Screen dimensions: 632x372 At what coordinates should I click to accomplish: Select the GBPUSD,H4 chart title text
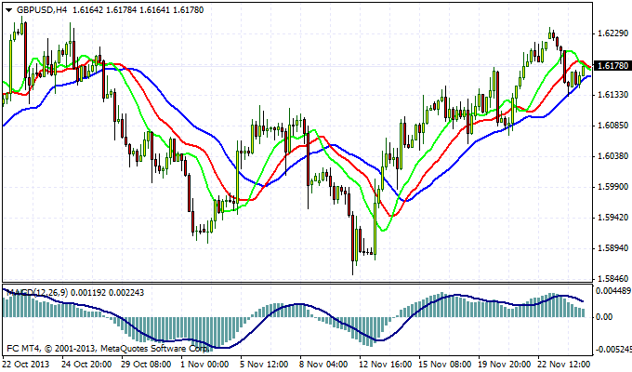coord(42,10)
